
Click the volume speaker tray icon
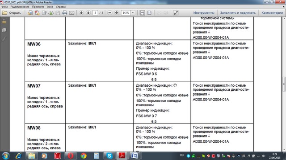click(264, 156)
